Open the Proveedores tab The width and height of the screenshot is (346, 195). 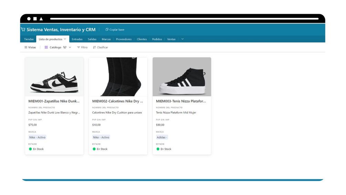tap(124, 39)
